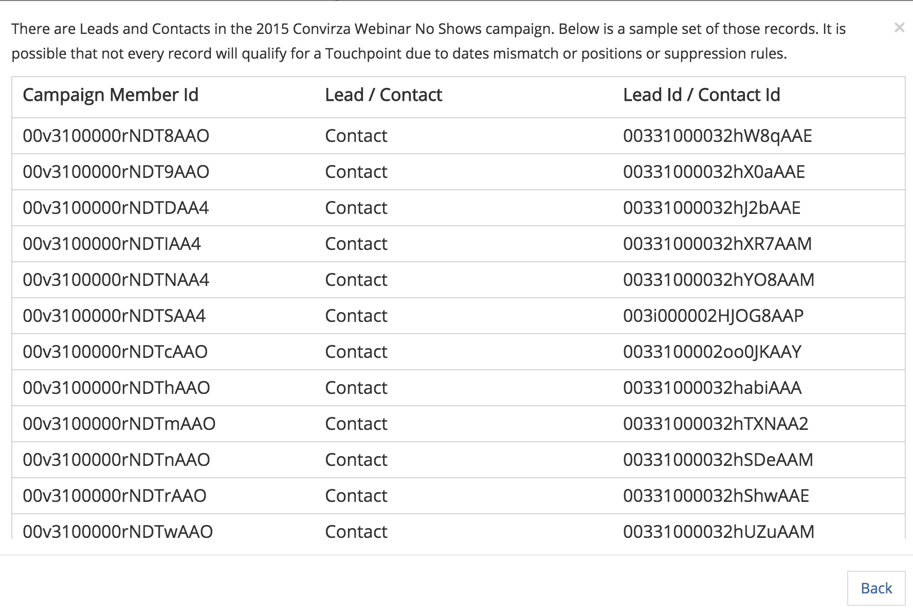Viewport: 913px width, 614px height.
Task: Click Contact cell in 00v3100000rNDTrAAO row
Action: tap(356, 496)
